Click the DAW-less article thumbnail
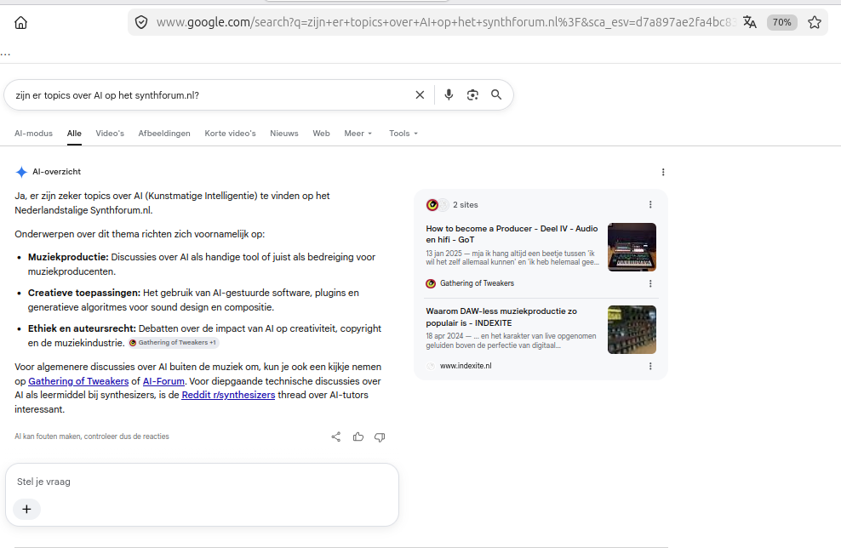Image resolution: width=841 pixels, height=559 pixels. [x=632, y=329]
